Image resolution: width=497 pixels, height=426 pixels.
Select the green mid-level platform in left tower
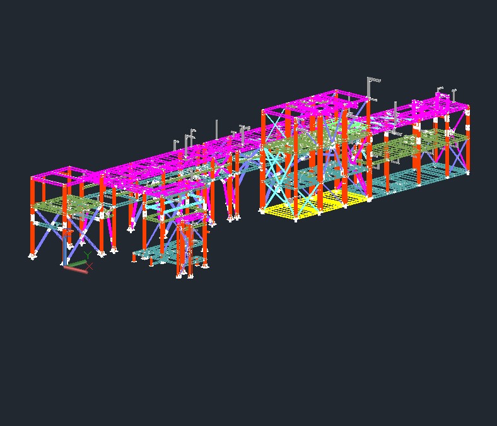[x=66, y=205]
